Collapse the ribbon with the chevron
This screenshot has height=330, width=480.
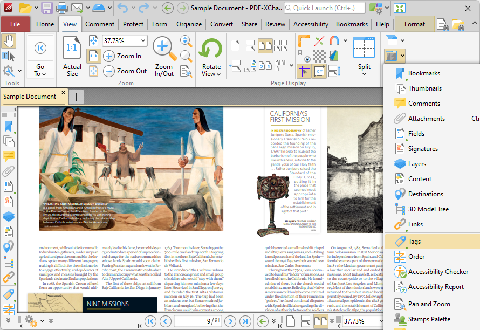[x=474, y=23]
